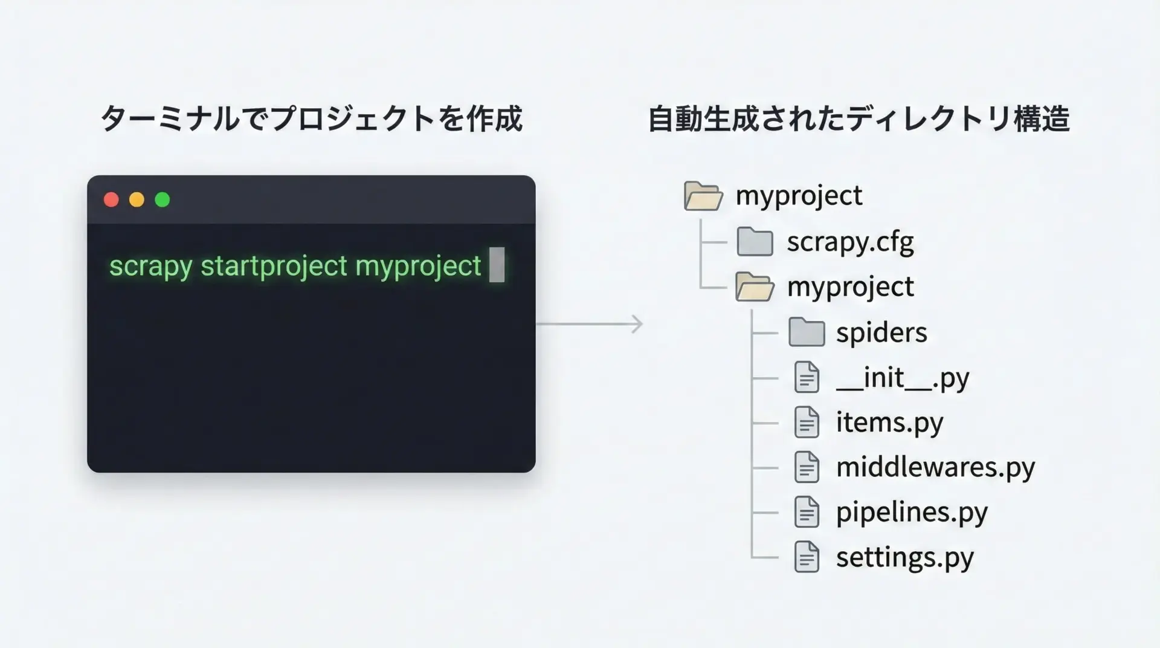Open the spiders folder label

coord(881,332)
